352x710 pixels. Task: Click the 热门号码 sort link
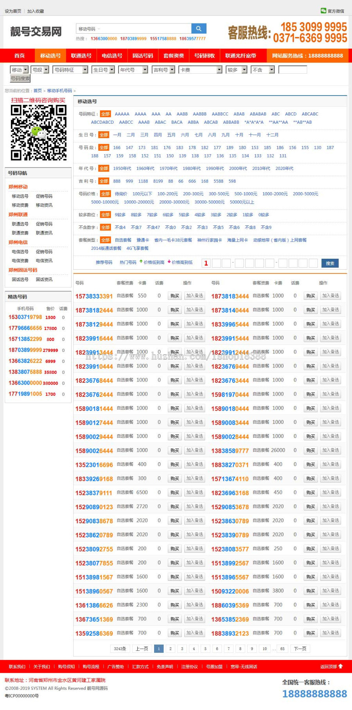[128, 262]
